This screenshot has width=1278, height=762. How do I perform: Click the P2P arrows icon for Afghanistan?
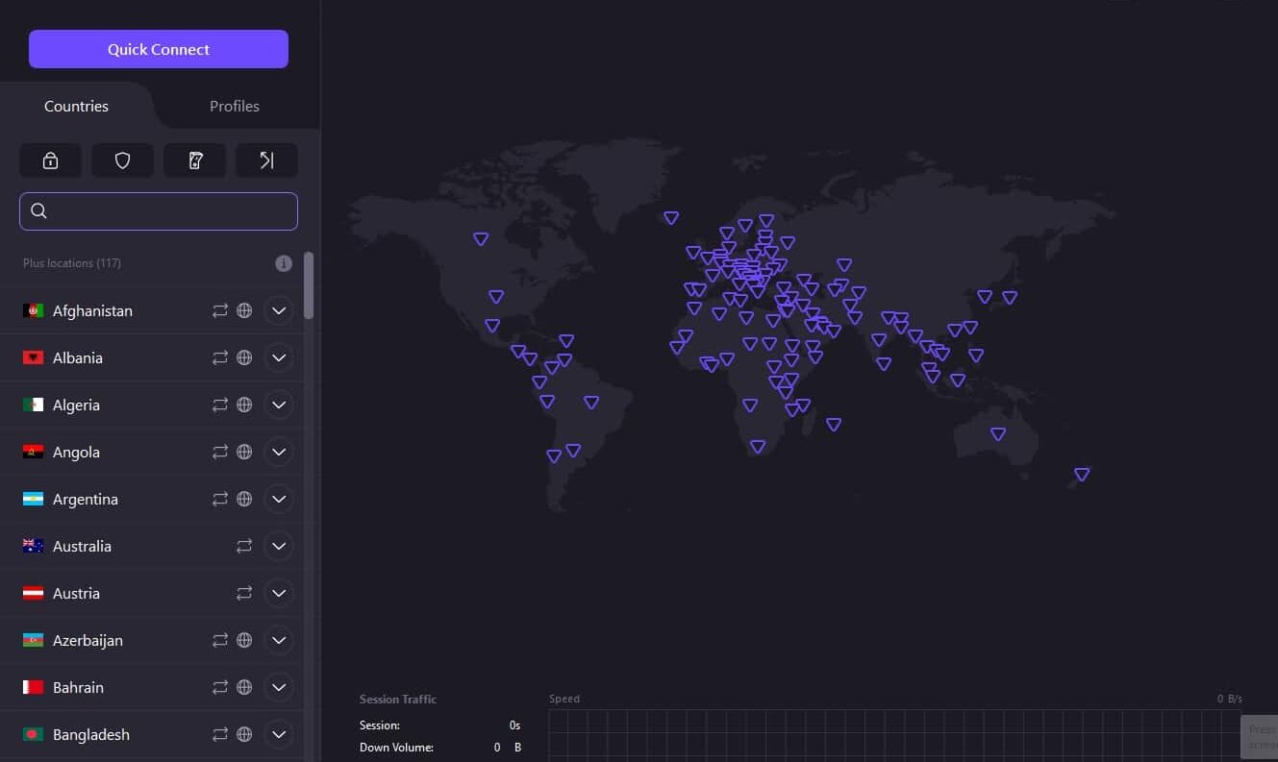pyautogui.click(x=220, y=310)
